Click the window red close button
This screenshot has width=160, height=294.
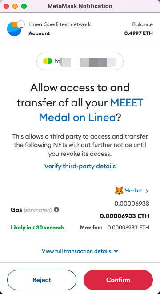point(6,6)
